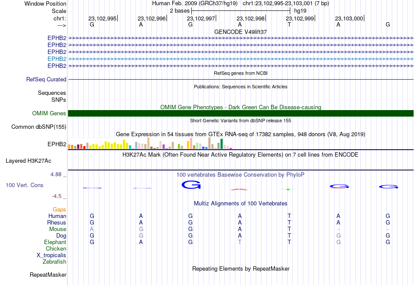Click the Sequences label of Publications track
414x285 pixels.
click(52, 93)
